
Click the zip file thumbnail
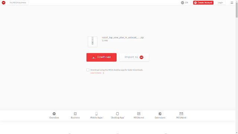click(93, 42)
